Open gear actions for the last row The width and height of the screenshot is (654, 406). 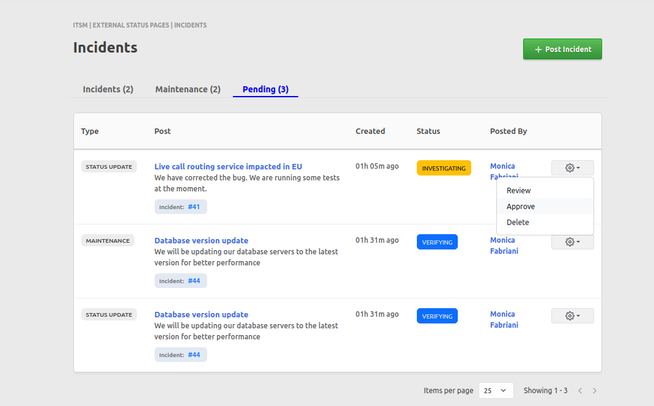(572, 316)
